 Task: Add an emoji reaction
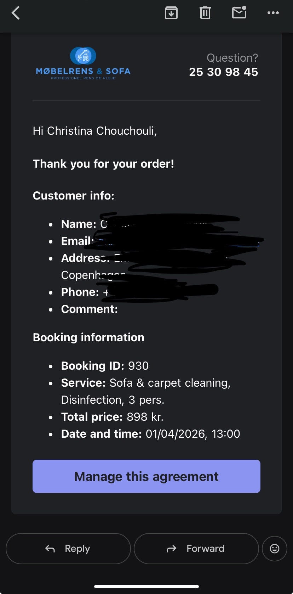point(274,549)
